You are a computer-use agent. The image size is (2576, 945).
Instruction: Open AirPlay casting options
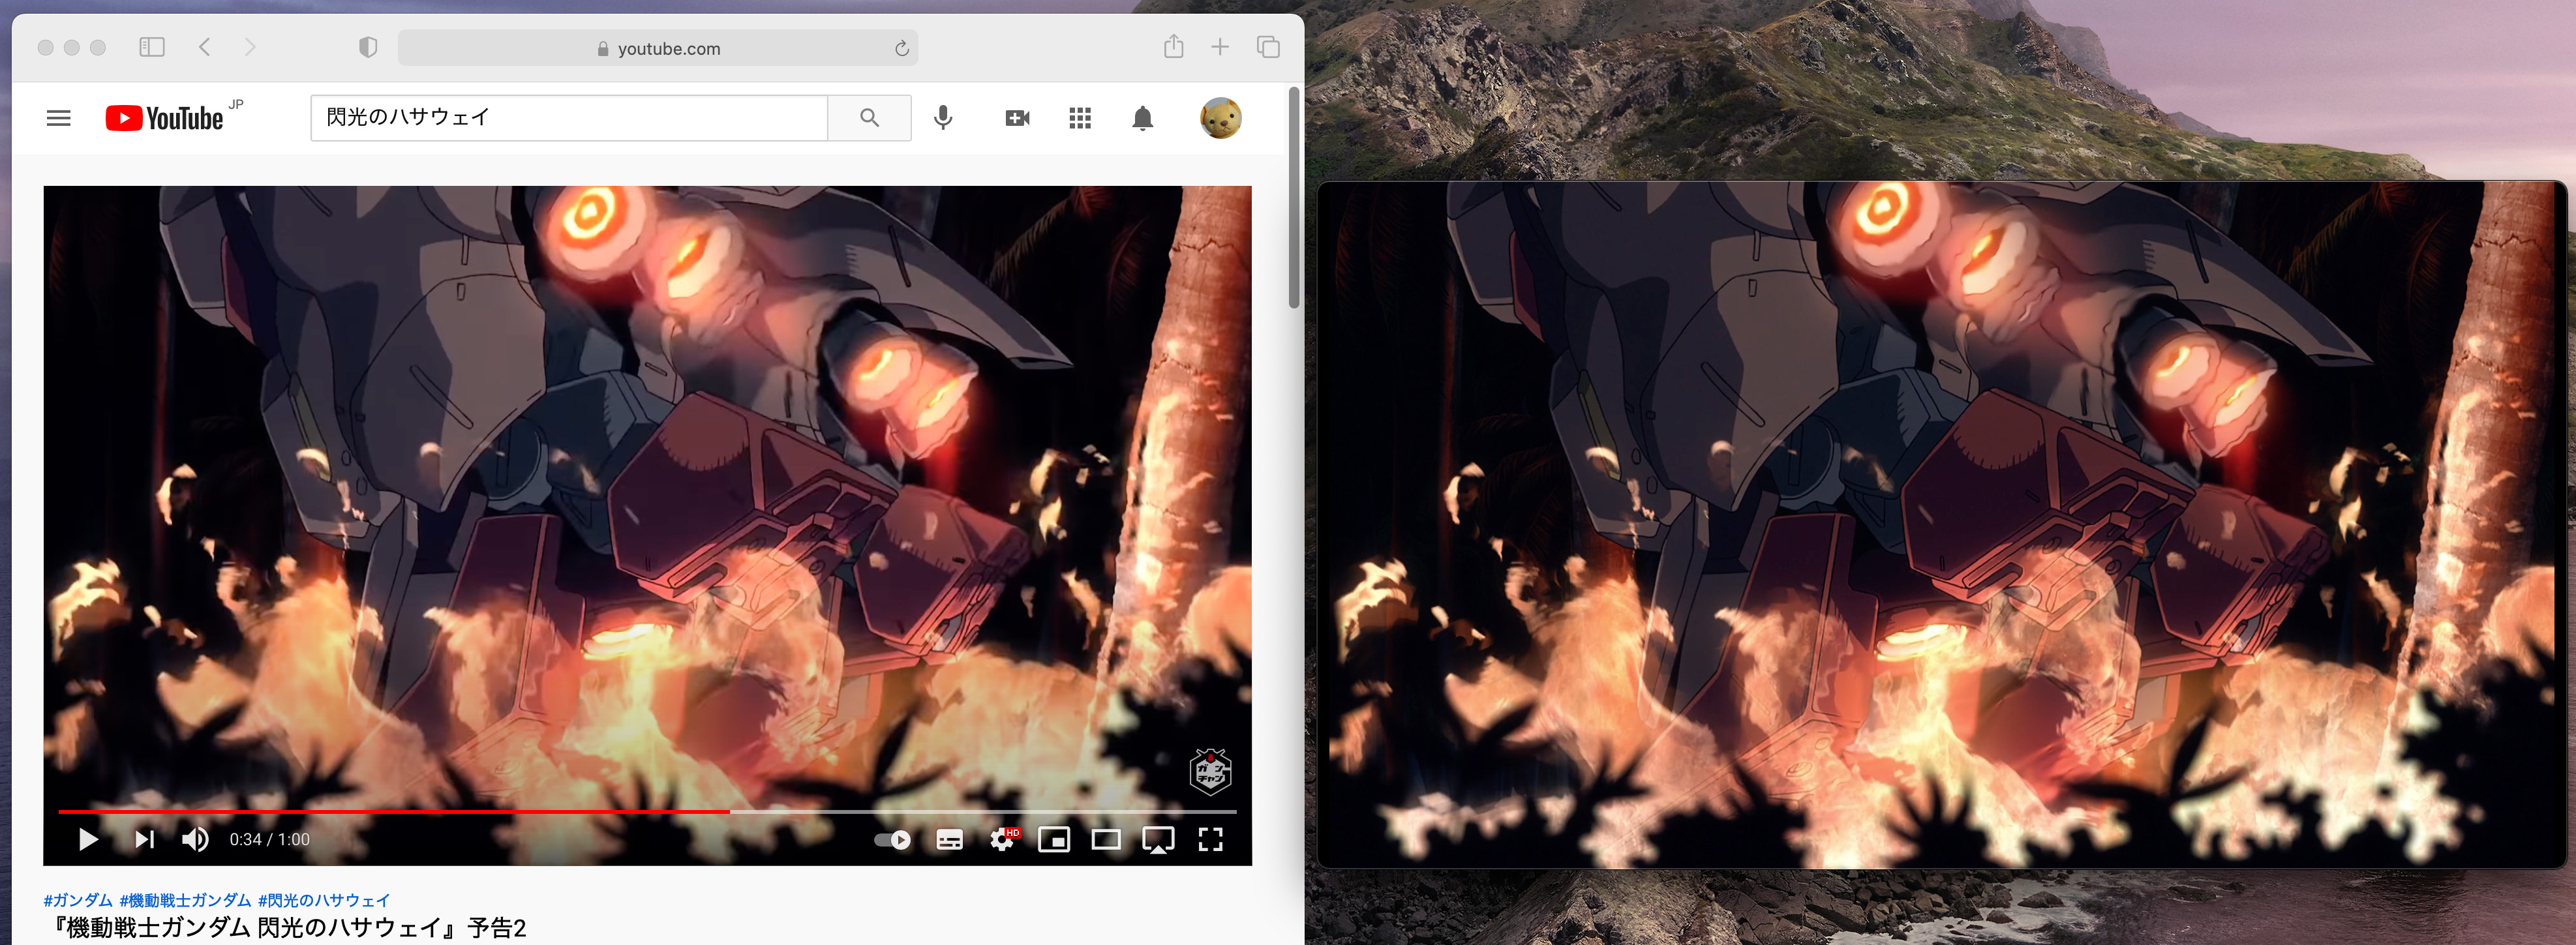tap(1158, 839)
